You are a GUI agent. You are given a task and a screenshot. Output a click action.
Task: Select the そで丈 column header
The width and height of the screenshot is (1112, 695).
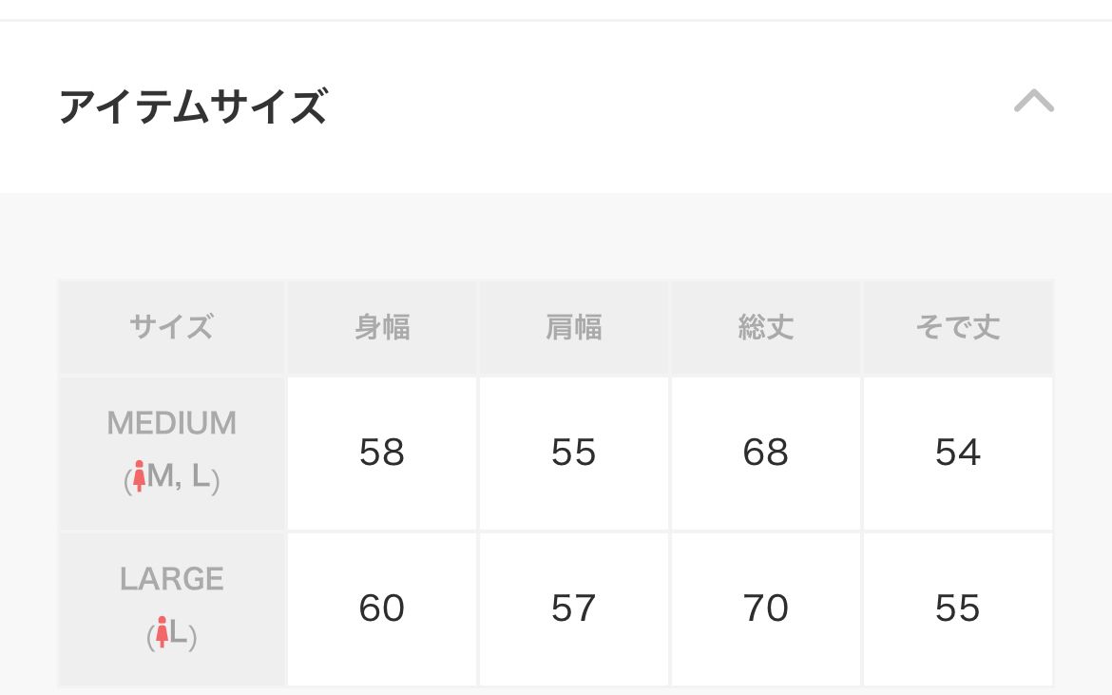tap(957, 328)
